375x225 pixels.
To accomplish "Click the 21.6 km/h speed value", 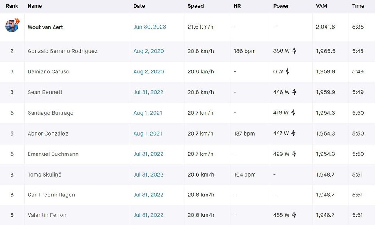I will [x=200, y=27].
